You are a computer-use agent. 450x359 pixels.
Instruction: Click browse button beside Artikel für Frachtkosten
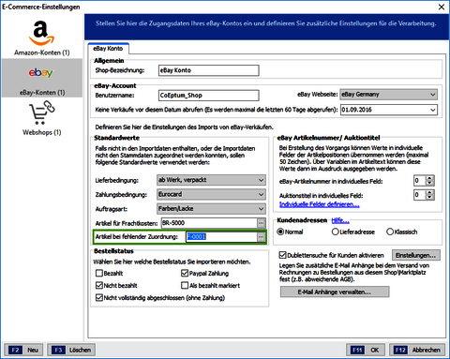click(261, 223)
